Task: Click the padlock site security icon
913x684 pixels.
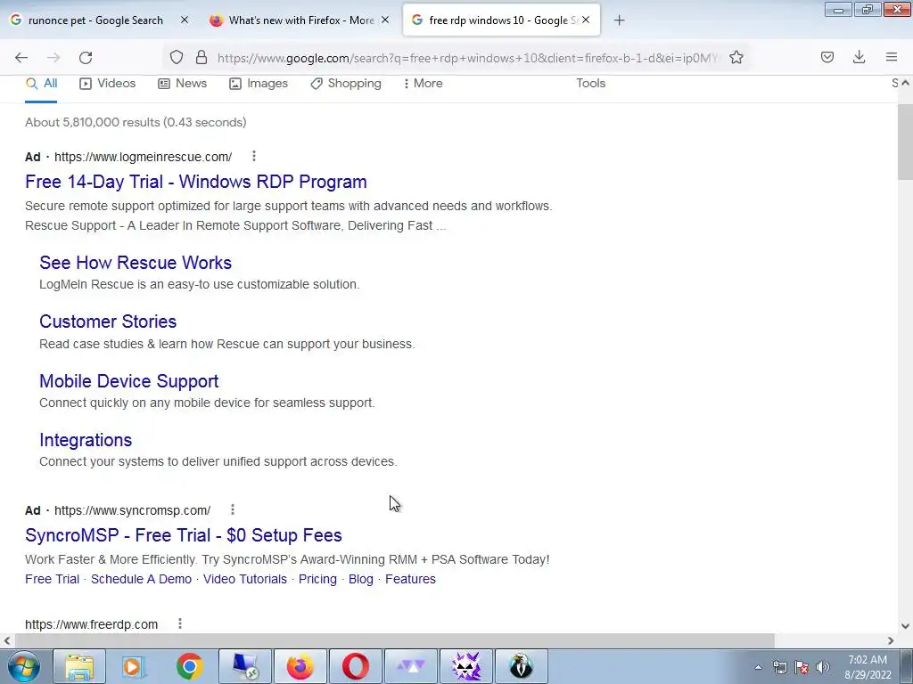Action: click(202, 57)
